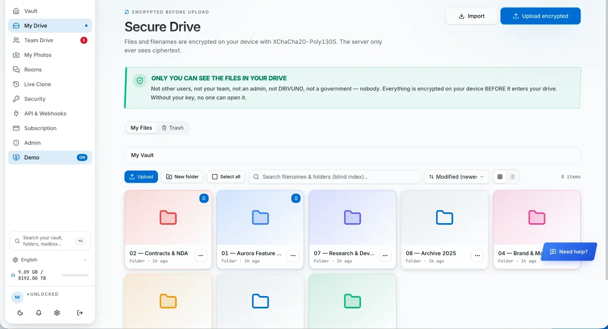Open the green folder in second row
The height and width of the screenshot is (329, 608).
(353, 301)
